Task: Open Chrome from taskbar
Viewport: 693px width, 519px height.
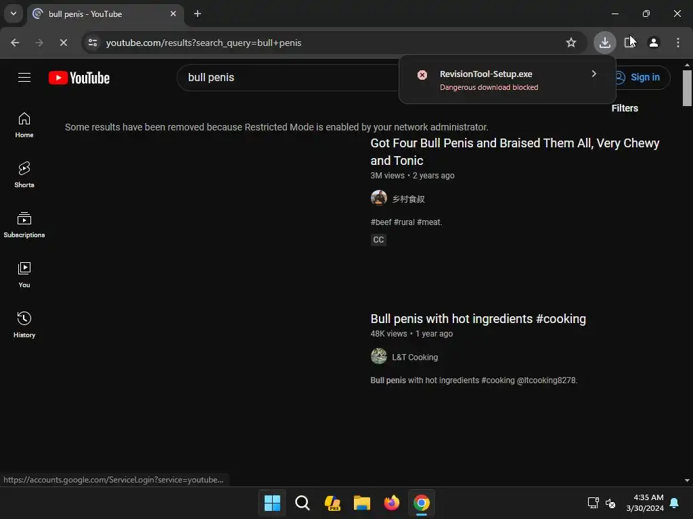Action: [422, 503]
